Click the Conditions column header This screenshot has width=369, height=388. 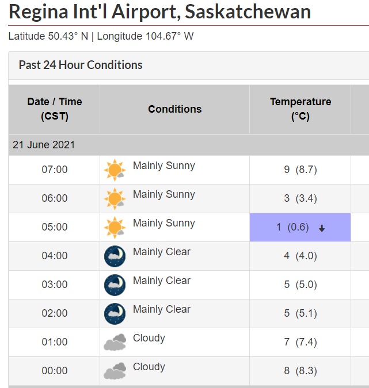[175, 109]
